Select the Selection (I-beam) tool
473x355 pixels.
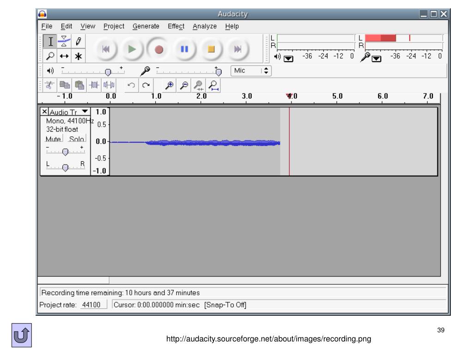(50, 41)
